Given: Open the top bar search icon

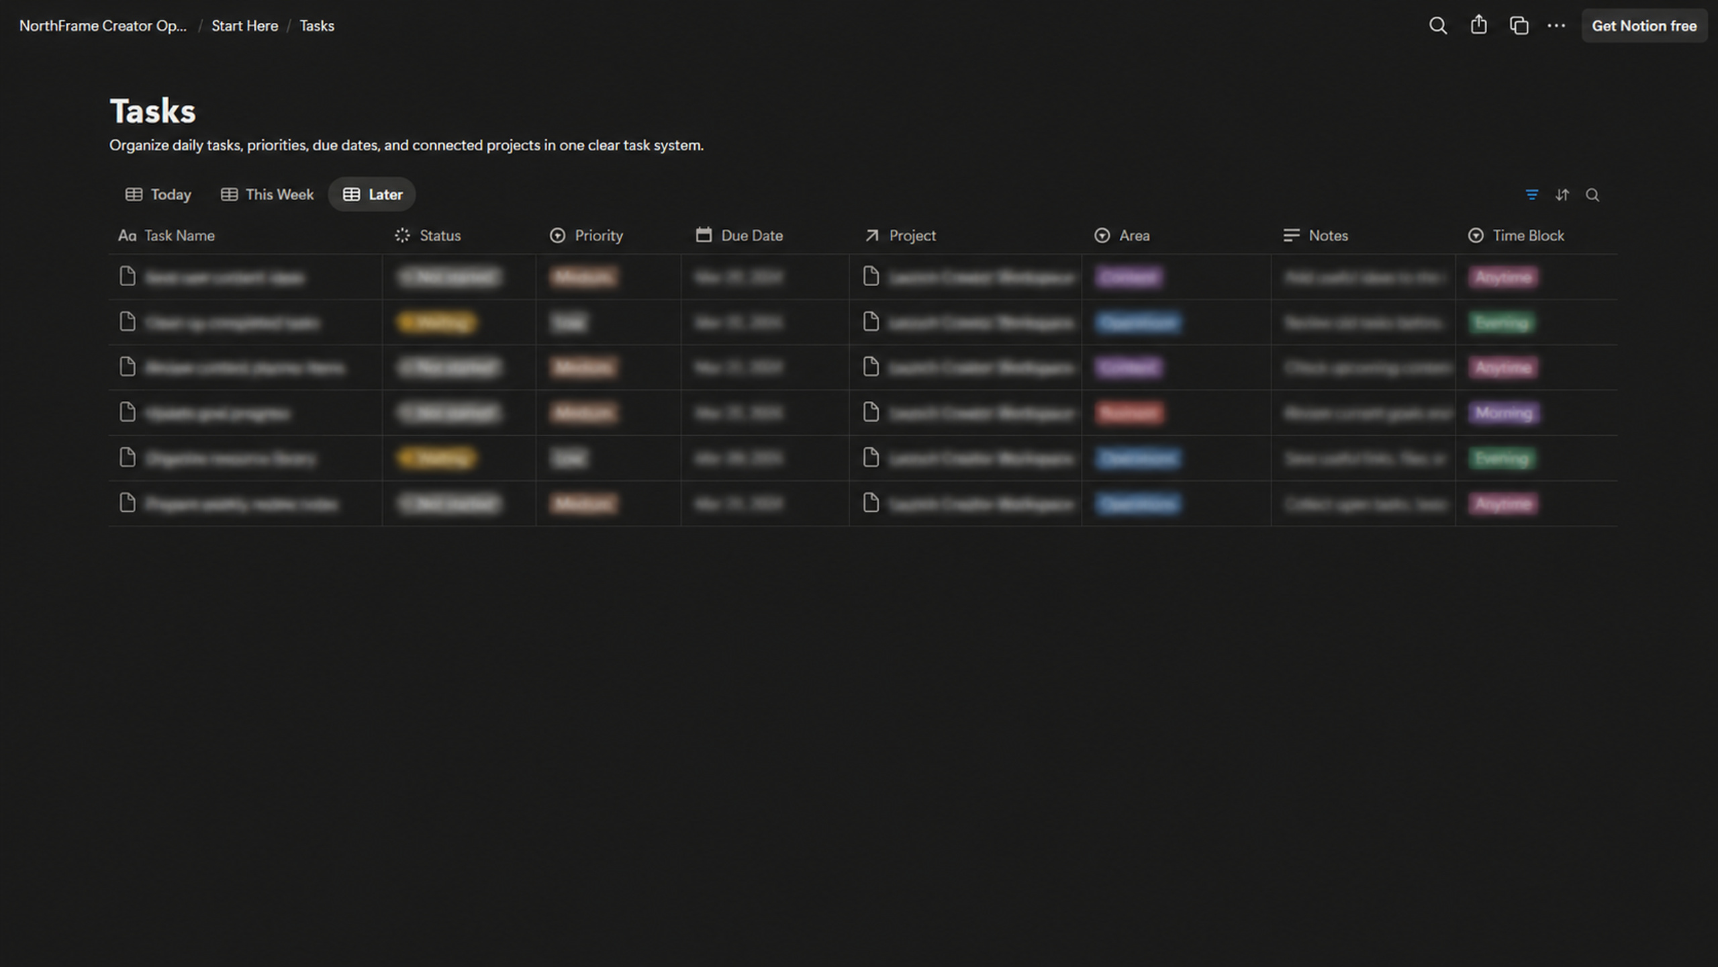Looking at the screenshot, I should click(x=1437, y=26).
